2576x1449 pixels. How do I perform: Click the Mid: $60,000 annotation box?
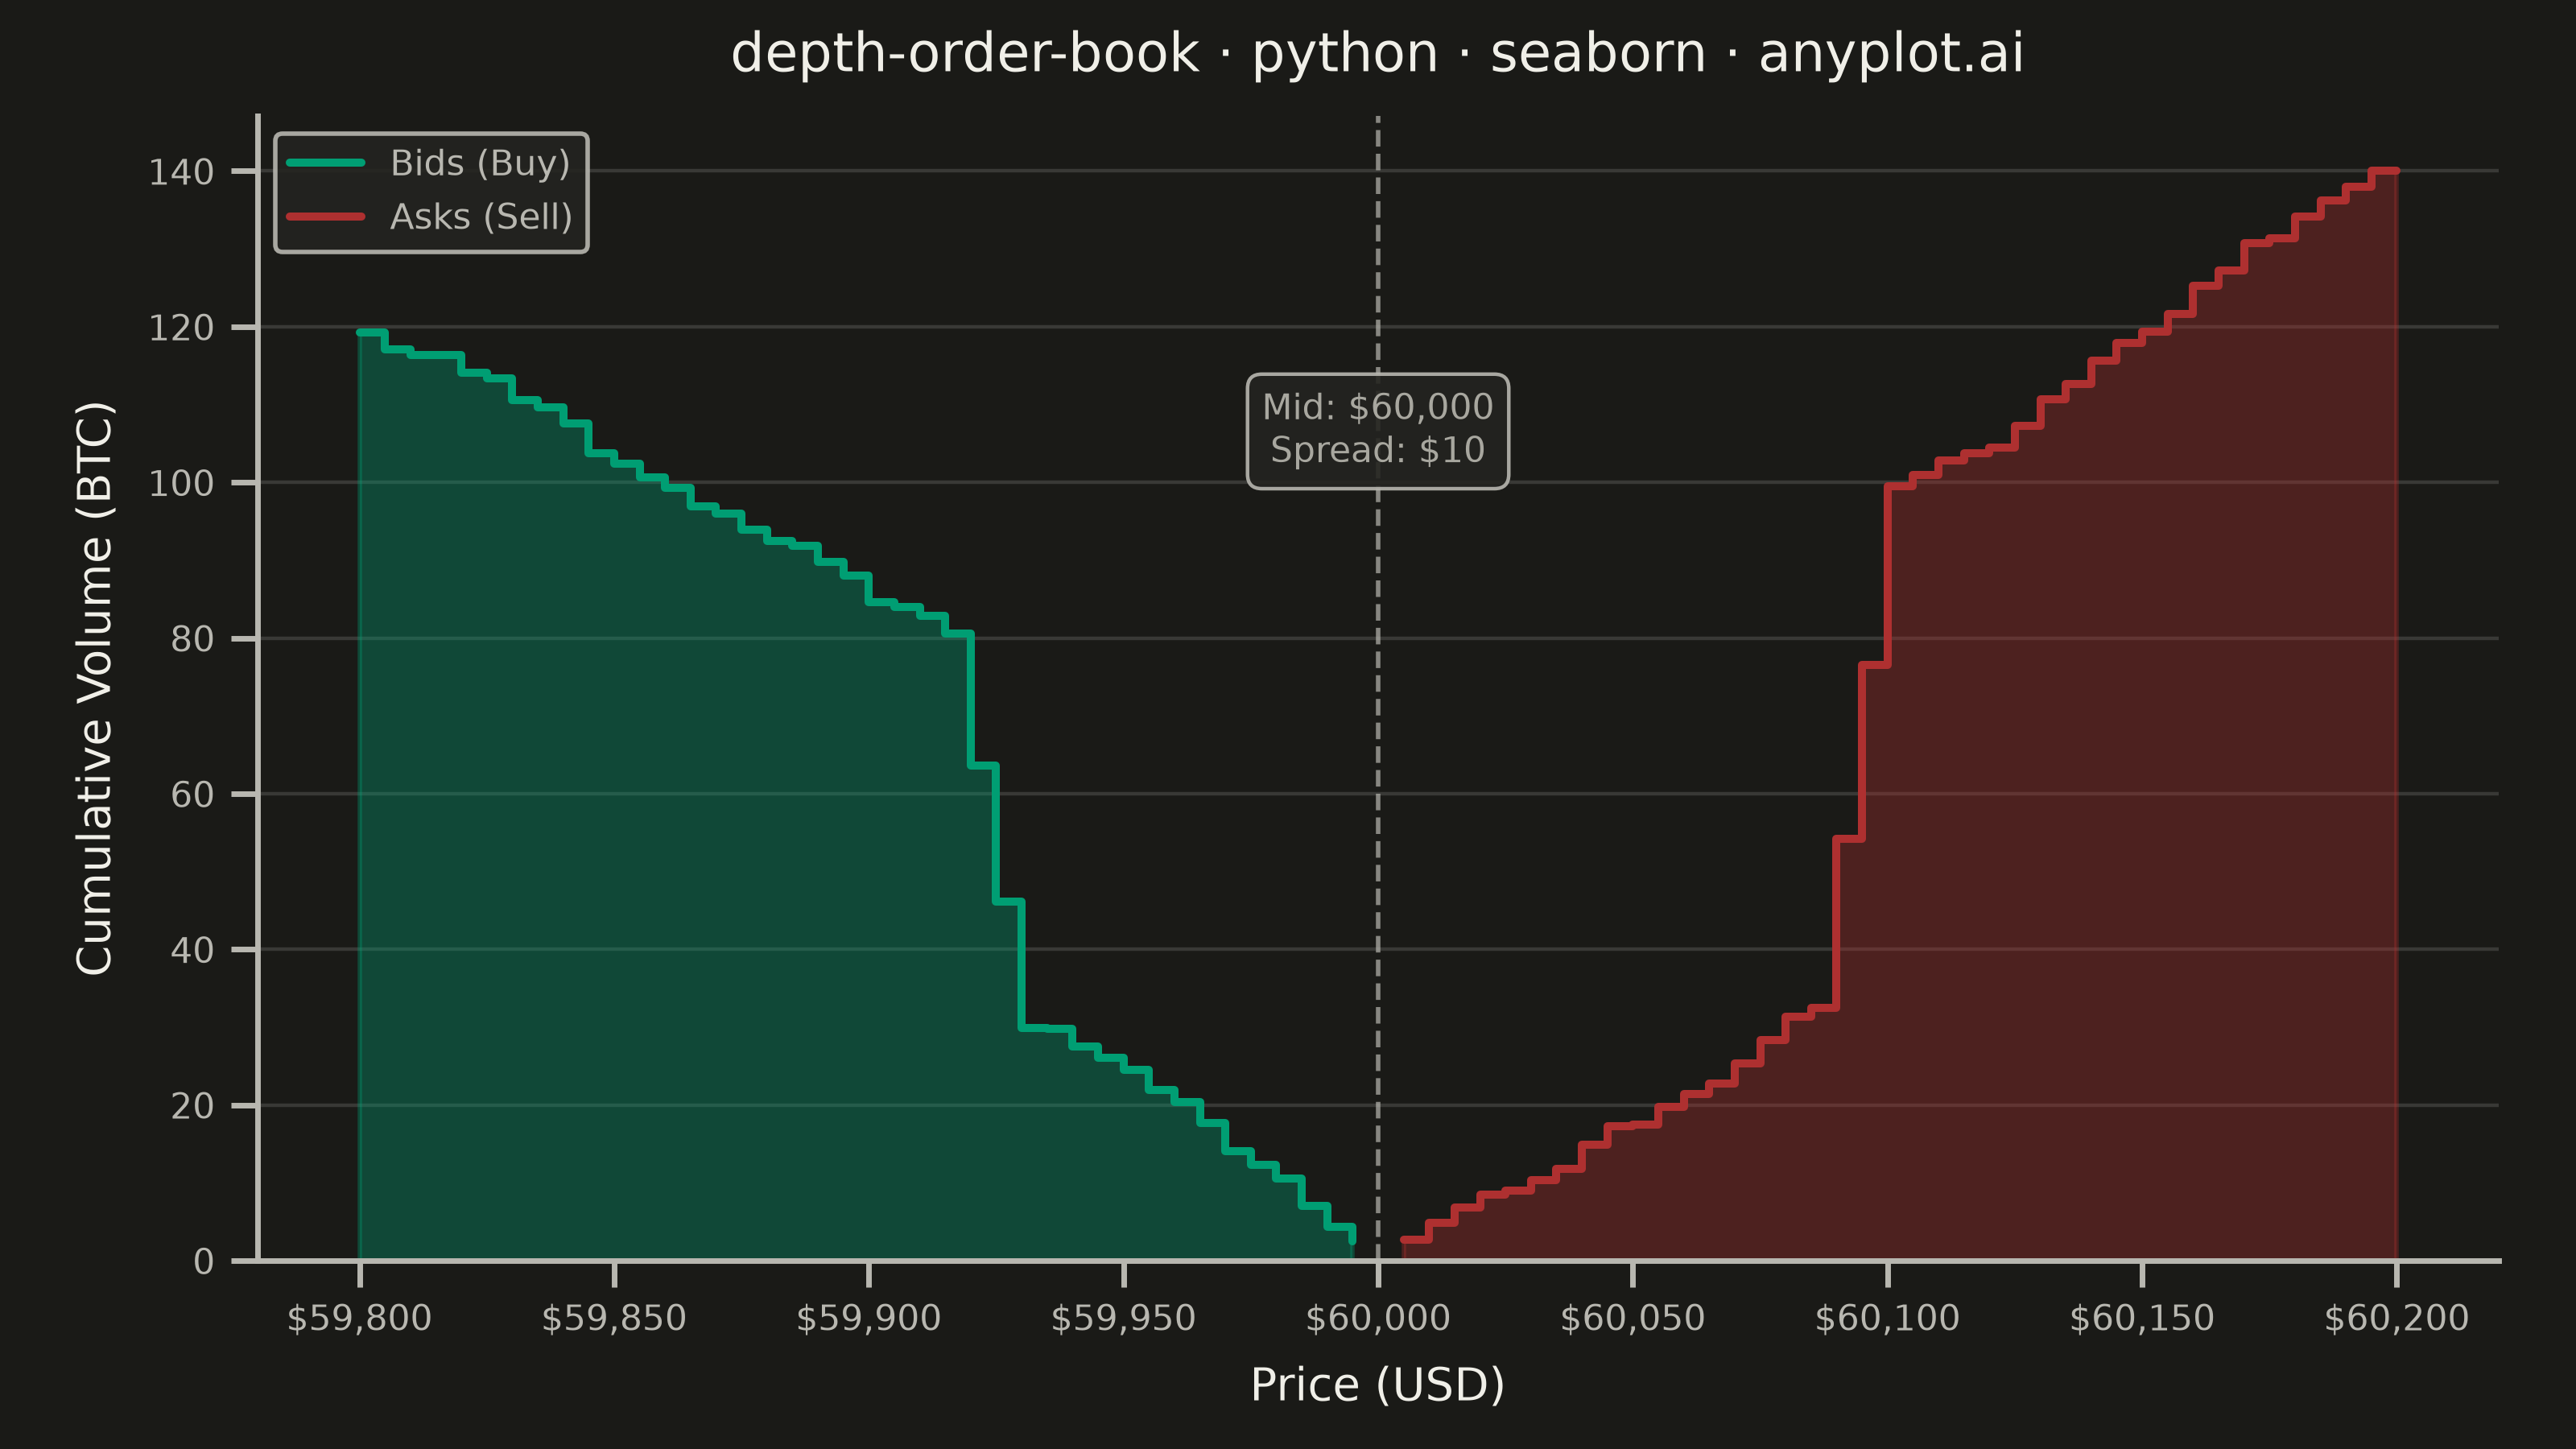(1377, 431)
